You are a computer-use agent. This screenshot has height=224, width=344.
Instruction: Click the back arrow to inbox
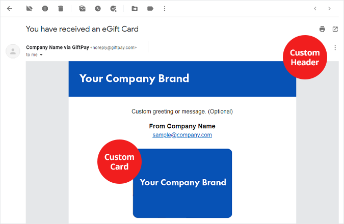click(x=9, y=9)
